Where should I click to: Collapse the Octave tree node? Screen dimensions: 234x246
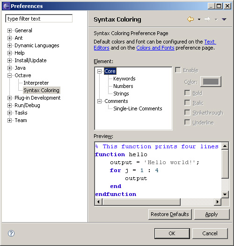tap(9, 75)
